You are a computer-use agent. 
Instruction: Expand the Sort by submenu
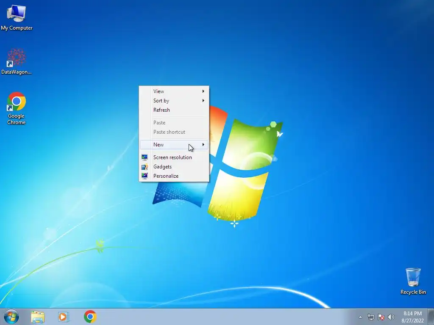tap(174, 101)
